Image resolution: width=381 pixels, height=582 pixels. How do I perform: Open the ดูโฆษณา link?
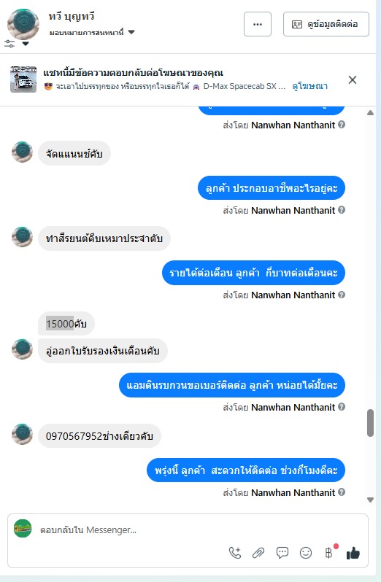[309, 86]
